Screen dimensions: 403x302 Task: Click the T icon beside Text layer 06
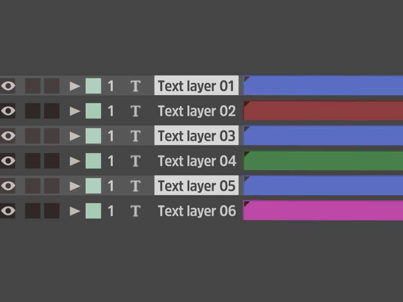point(135,211)
